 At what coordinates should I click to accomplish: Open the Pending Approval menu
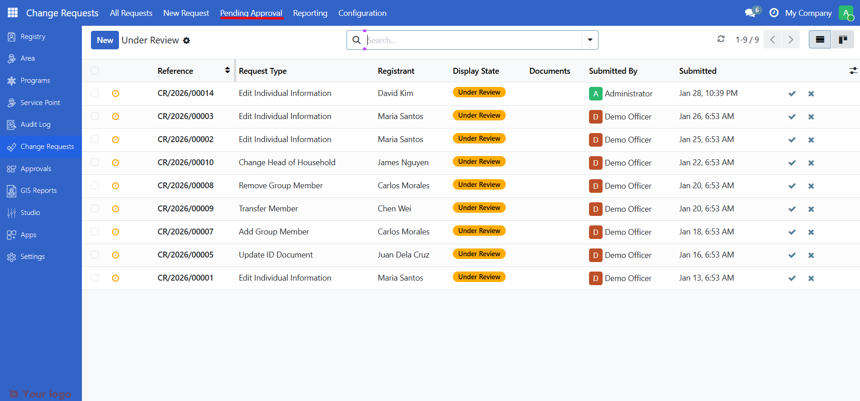point(251,13)
